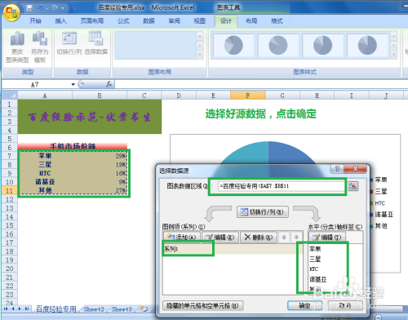This screenshot has width=408, height=320.
Task: Choose the fourth pie chart style thumbnail
Action: 367,45
